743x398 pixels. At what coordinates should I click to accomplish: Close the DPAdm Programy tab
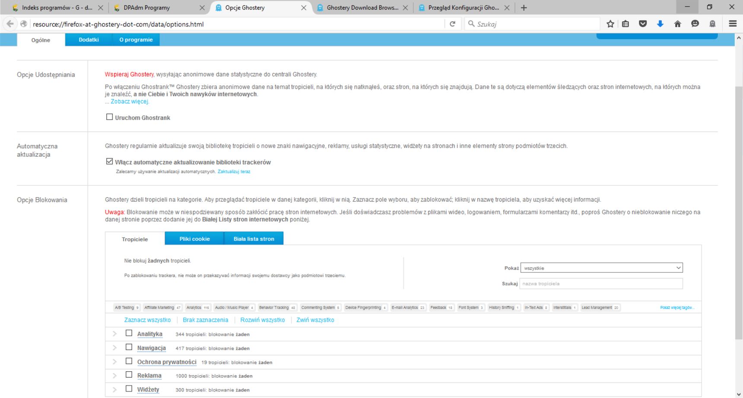point(202,8)
